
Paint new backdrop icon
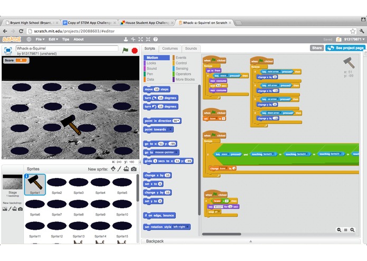(x=10, y=209)
